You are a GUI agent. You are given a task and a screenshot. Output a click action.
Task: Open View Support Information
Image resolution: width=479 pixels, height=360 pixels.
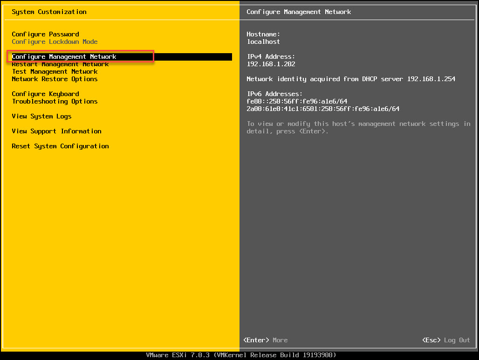tap(56, 132)
